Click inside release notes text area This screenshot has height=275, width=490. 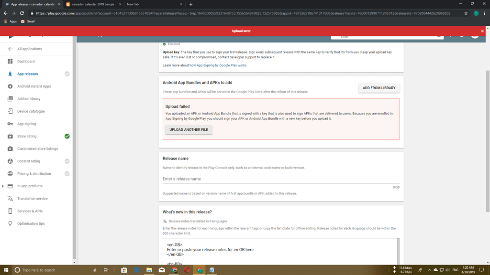pyautogui.click(x=279, y=252)
